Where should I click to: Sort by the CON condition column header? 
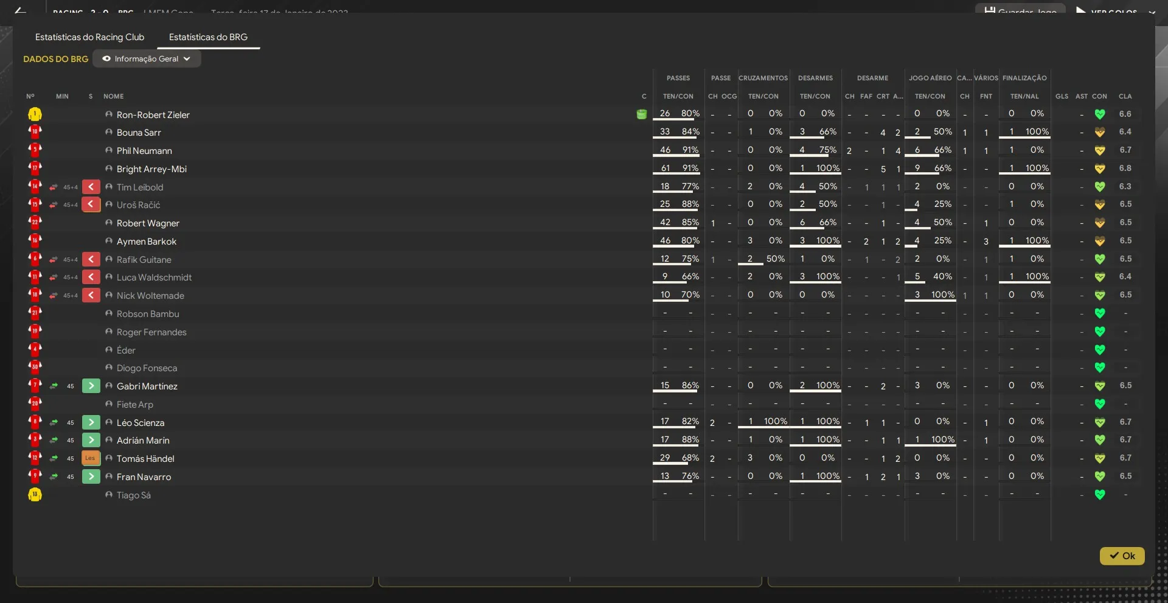(x=1099, y=96)
